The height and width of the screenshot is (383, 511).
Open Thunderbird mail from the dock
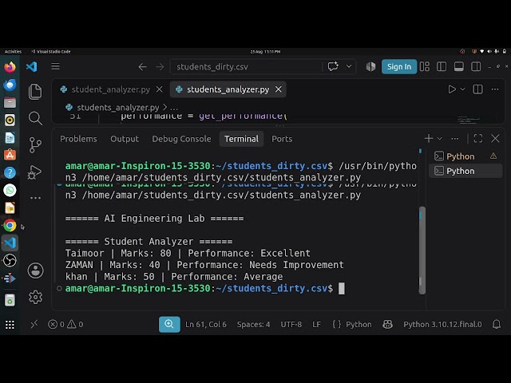tap(10, 85)
